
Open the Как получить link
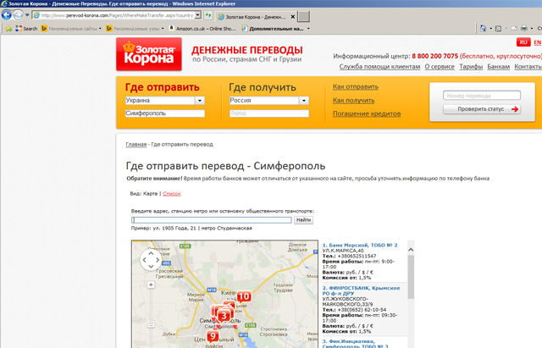pyautogui.click(x=354, y=100)
